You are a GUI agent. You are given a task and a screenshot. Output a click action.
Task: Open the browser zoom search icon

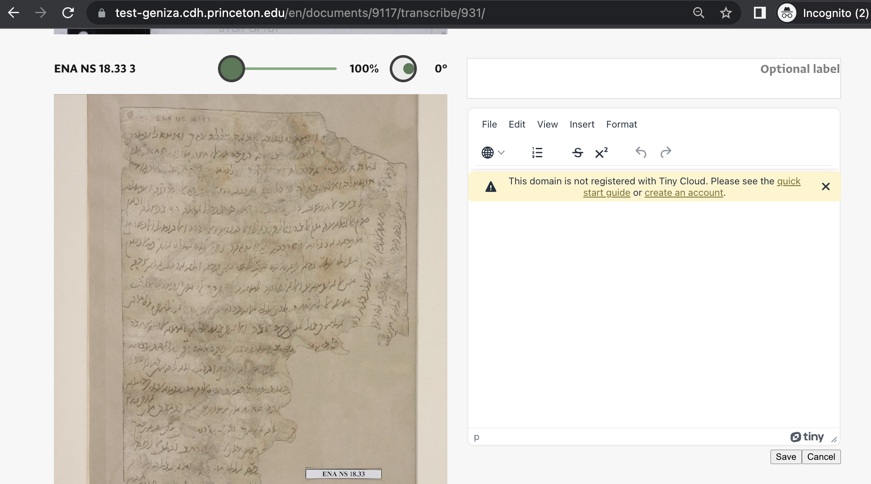pyautogui.click(x=698, y=13)
